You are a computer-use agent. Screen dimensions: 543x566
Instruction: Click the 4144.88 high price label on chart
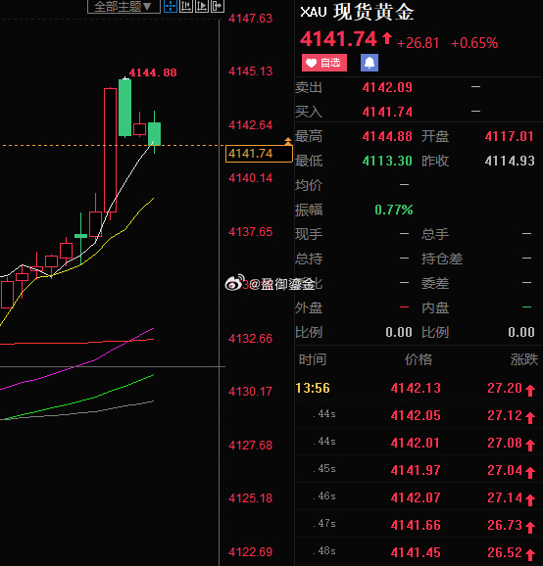click(153, 72)
